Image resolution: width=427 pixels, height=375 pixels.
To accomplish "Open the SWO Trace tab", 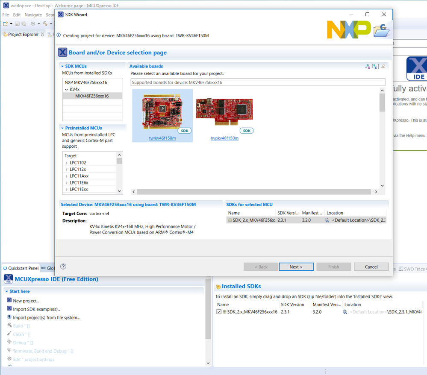I will pos(412,269).
